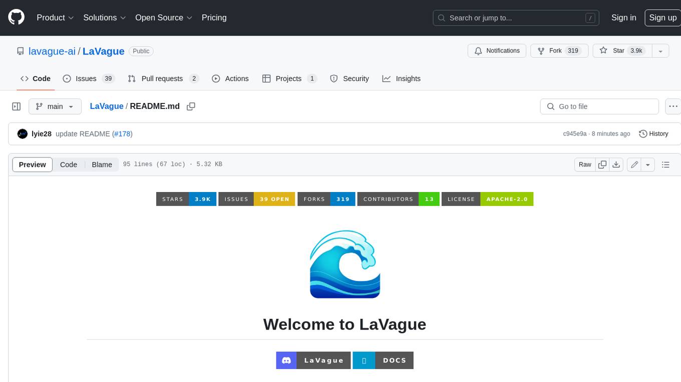
Task: Click the Issues 39 open badge
Action: coord(256,199)
